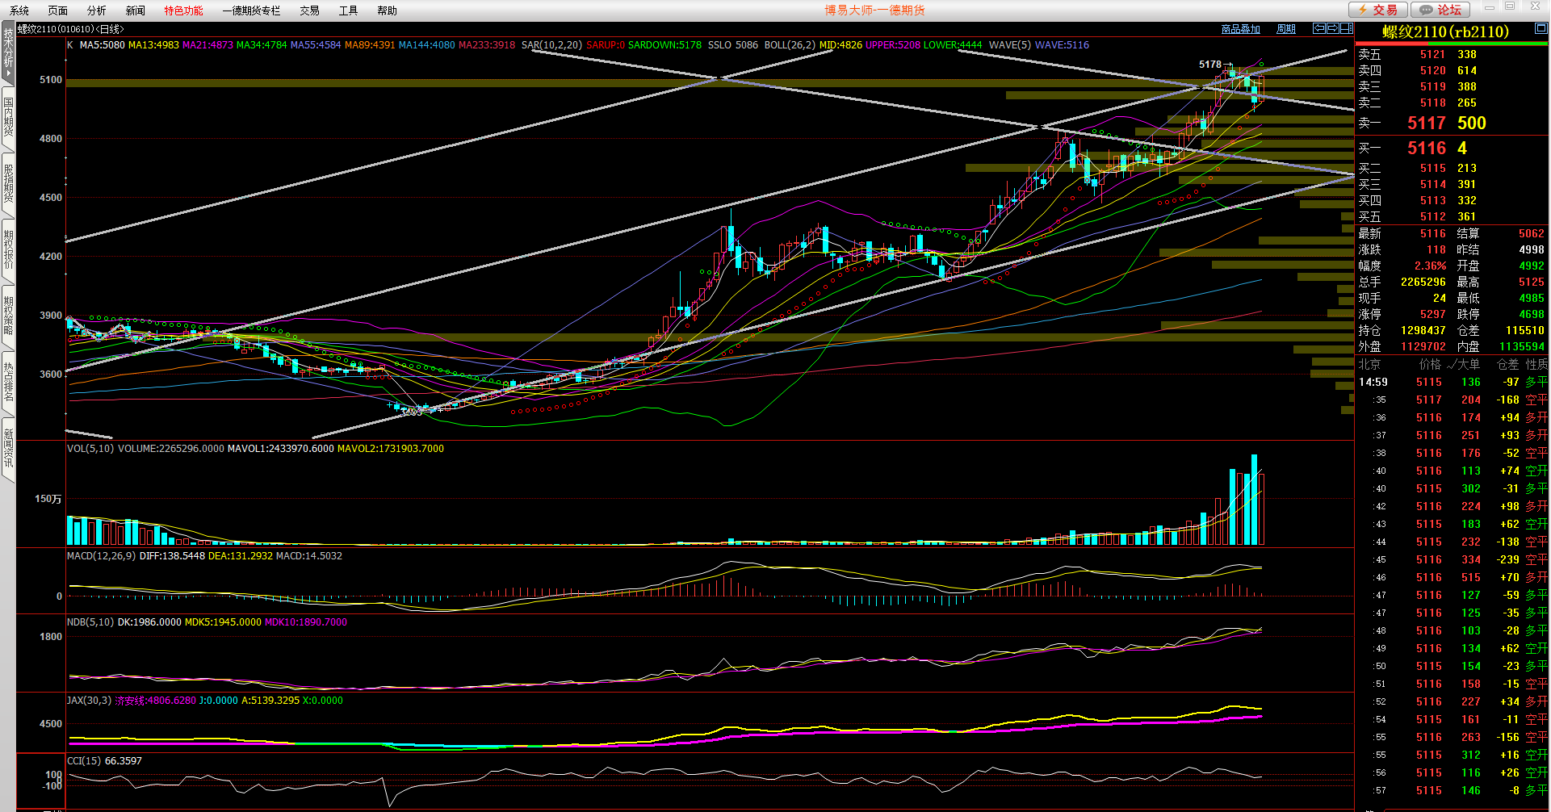Open the 论坛 forum chat button

(1440, 10)
